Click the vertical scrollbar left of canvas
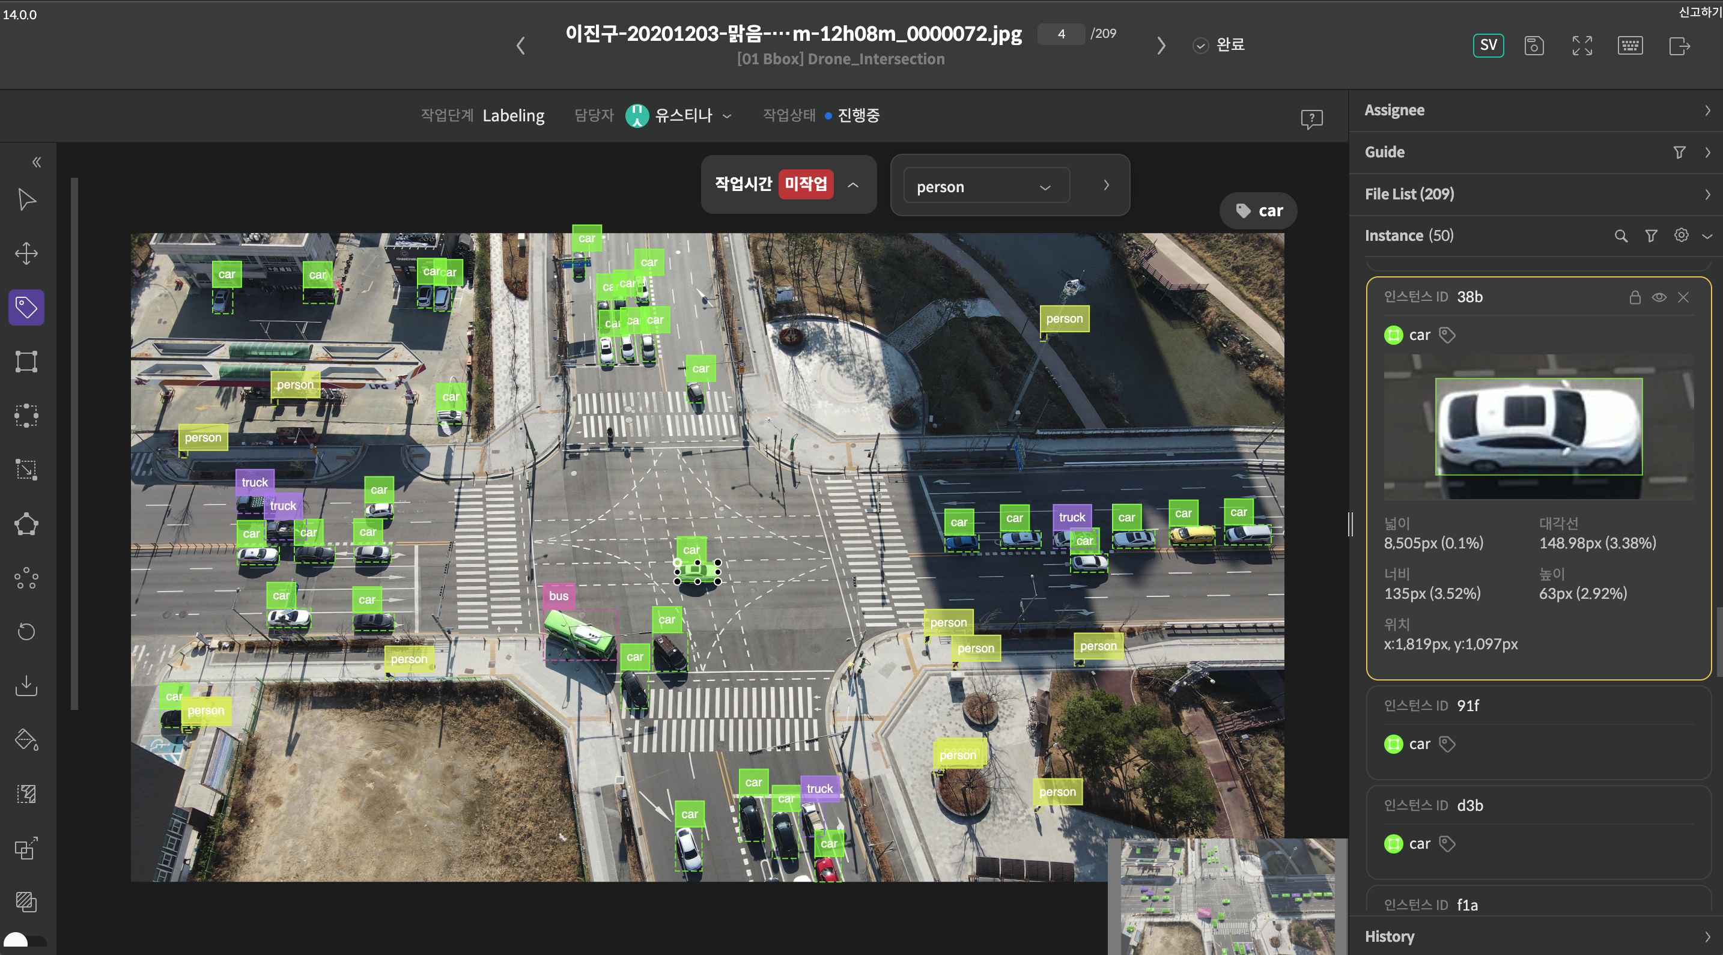The width and height of the screenshot is (1723, 955). 75,443
